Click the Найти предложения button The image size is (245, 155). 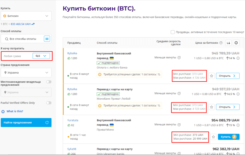tap(26, 123)
